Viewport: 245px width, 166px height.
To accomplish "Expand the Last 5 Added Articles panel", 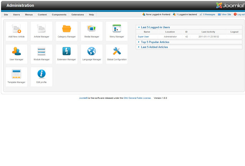I will [x=139, y=47].
